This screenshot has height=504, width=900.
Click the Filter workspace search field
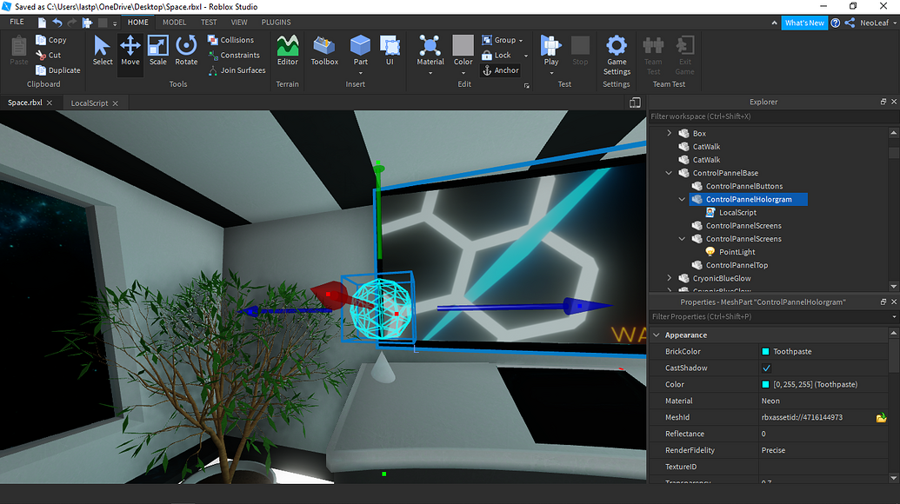(x=772, y=116)
